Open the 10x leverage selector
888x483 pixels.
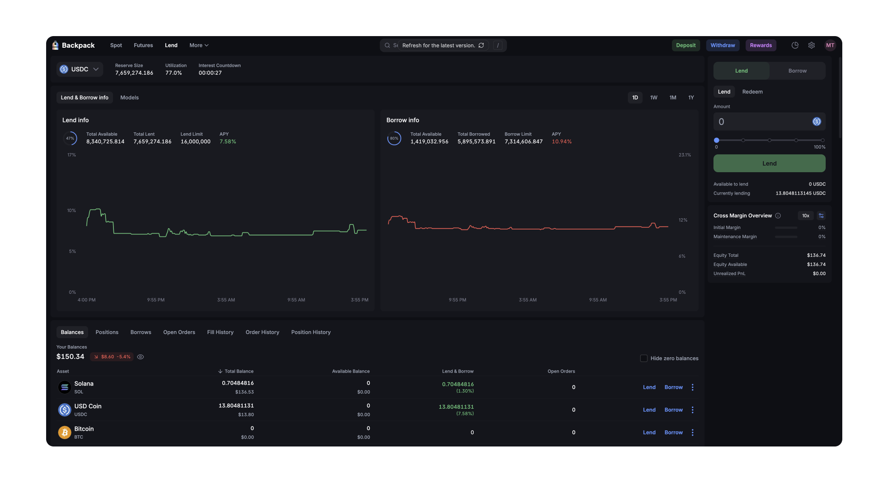(805, 216)
